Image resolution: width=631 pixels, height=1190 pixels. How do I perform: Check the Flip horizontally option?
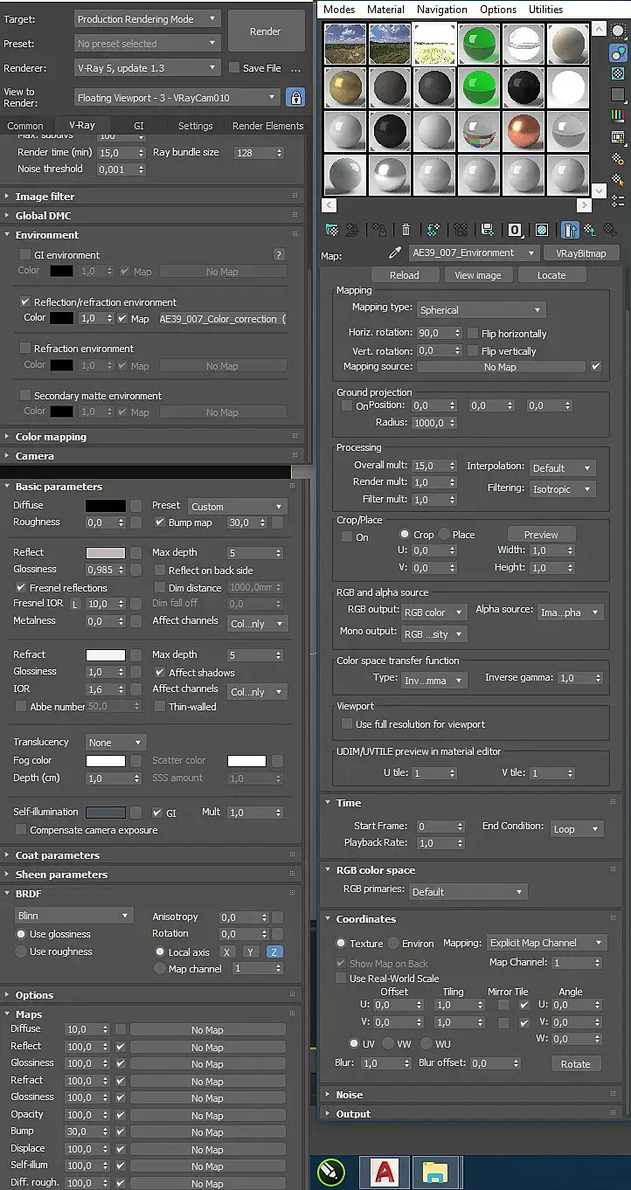(x=473, y=334)
